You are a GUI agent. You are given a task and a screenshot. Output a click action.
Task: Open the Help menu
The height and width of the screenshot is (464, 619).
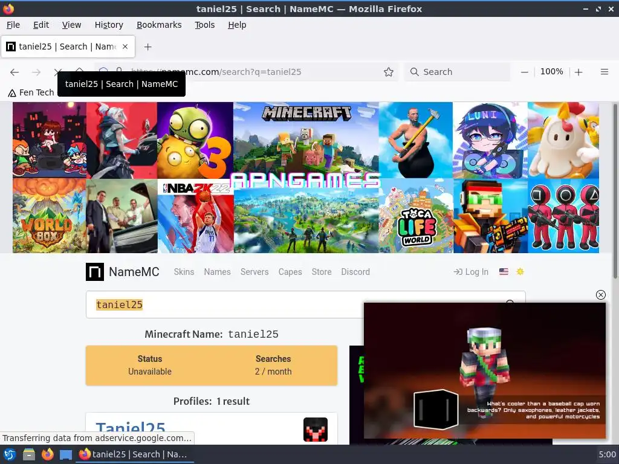(237, 25)
